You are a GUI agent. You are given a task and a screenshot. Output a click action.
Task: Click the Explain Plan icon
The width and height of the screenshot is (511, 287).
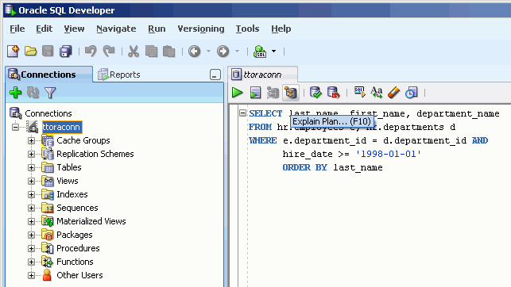point(290,93)
